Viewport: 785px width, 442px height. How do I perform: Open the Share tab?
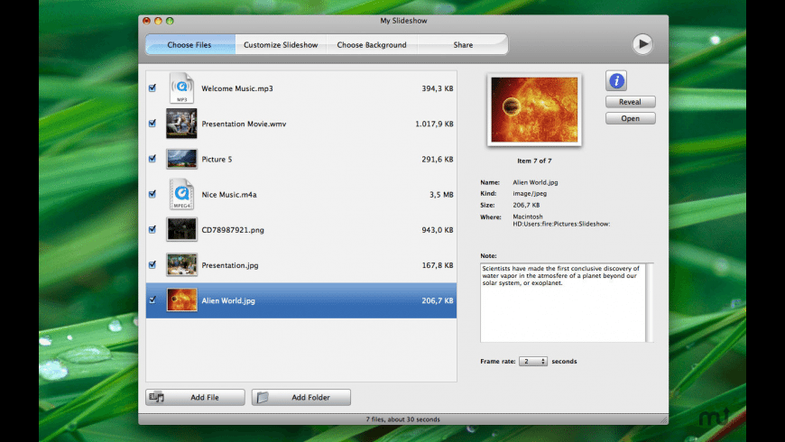point(463,44)
